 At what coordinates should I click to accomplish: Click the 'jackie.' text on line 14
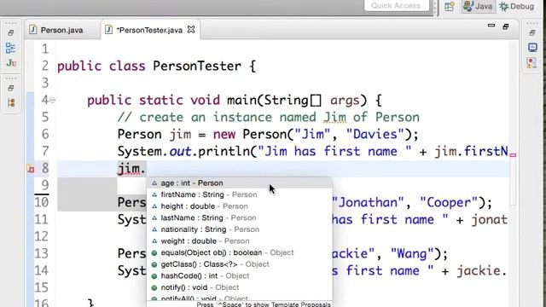point(482,271)
